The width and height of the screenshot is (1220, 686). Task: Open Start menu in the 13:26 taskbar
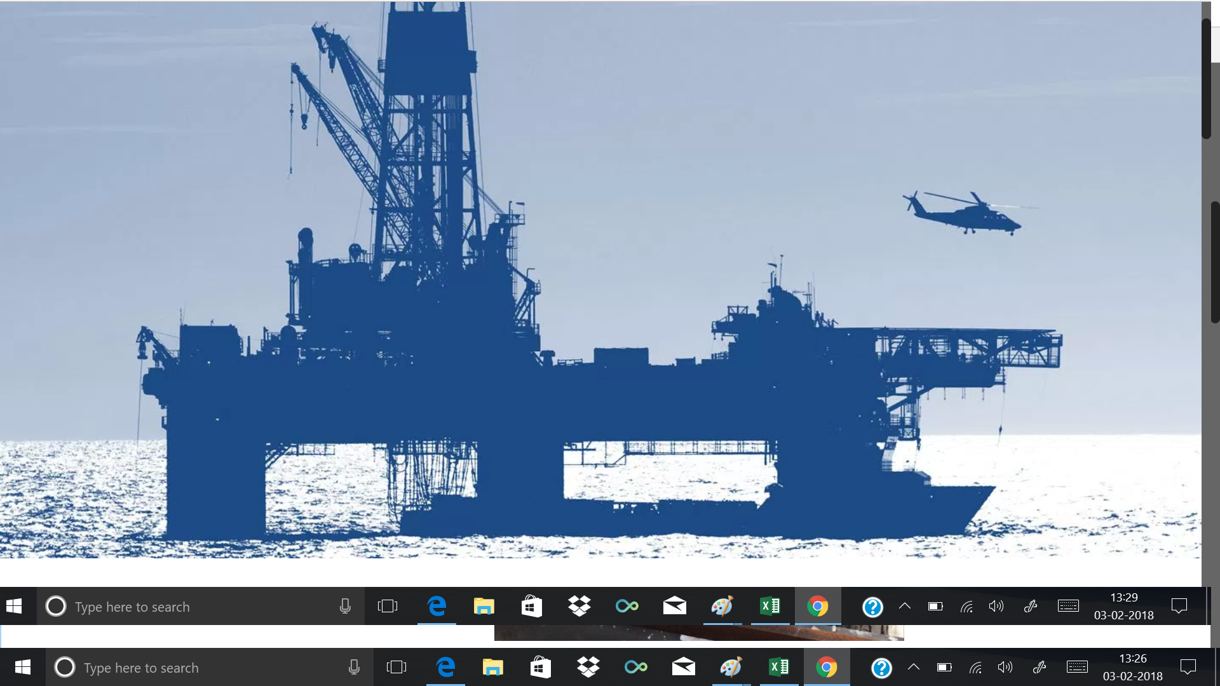click(22, 667)
